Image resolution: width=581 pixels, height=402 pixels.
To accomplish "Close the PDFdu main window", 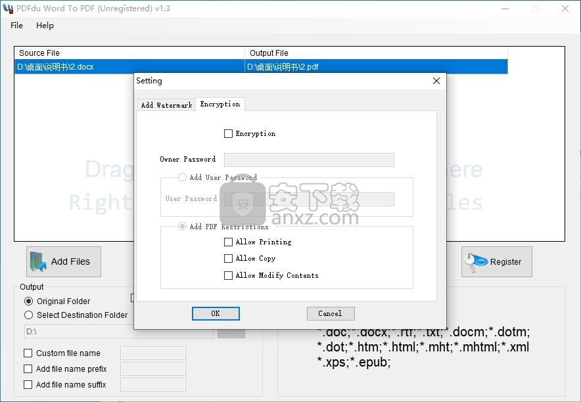I will point(565,9).
